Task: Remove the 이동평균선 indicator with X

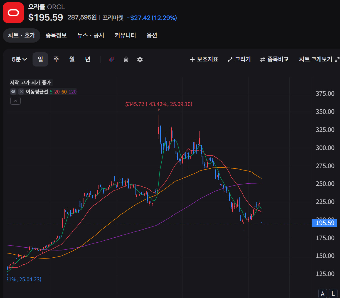Action: pos(21,92)
